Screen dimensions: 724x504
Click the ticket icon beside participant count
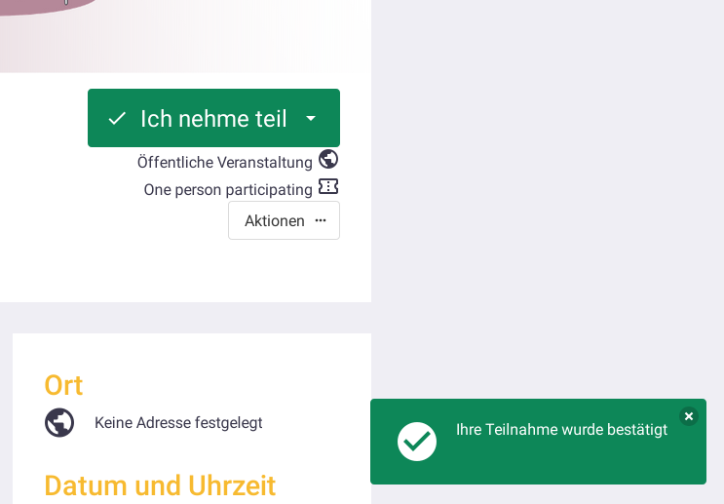tap(328, 186)
